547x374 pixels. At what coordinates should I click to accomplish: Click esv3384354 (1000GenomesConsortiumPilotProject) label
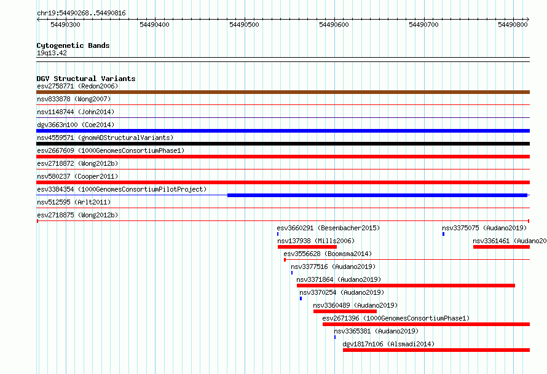[122, 189]
